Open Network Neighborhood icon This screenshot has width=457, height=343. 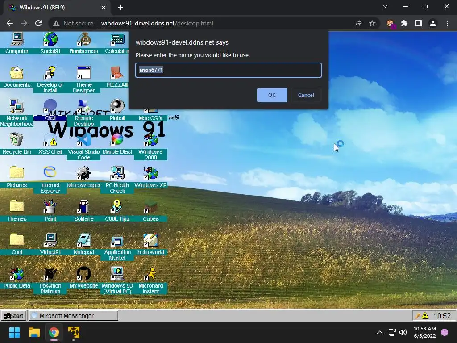coord(17,106)
